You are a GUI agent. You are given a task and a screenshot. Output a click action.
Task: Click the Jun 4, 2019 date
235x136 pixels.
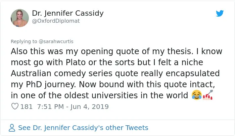click(x=90, y=107)
